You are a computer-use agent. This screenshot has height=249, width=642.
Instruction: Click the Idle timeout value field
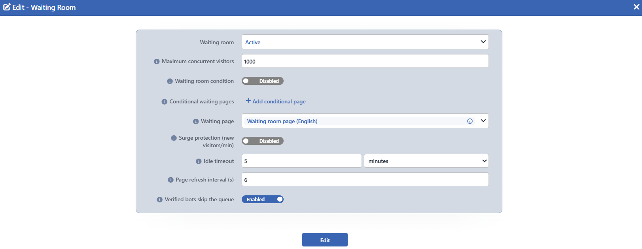[302, 161]
